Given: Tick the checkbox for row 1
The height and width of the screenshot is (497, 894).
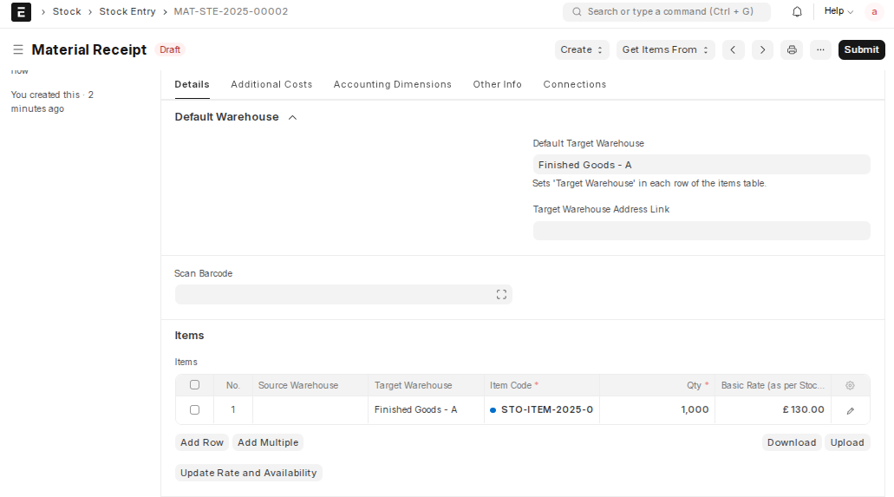Looking at the screenshot, I should coord(194,409).
